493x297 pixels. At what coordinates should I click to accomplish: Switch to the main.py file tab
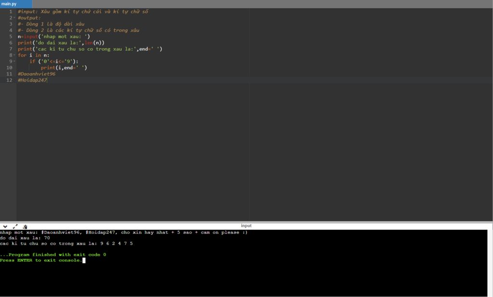pyautogui.click(x=16, y=4)
